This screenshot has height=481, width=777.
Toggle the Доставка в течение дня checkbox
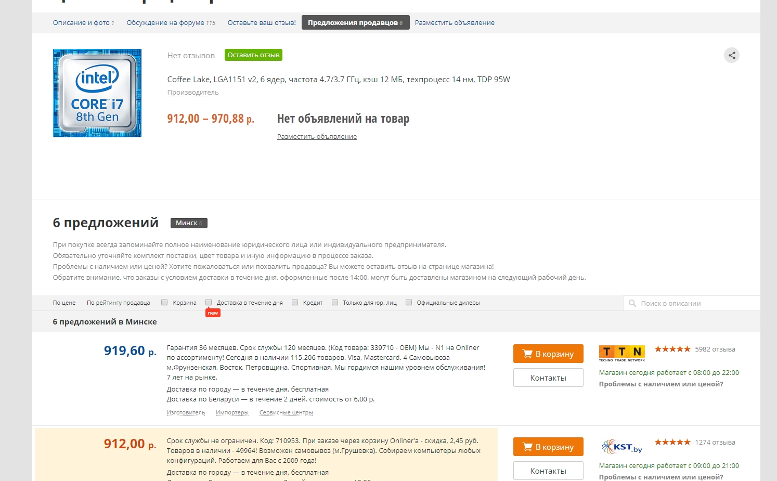point(209,302)
